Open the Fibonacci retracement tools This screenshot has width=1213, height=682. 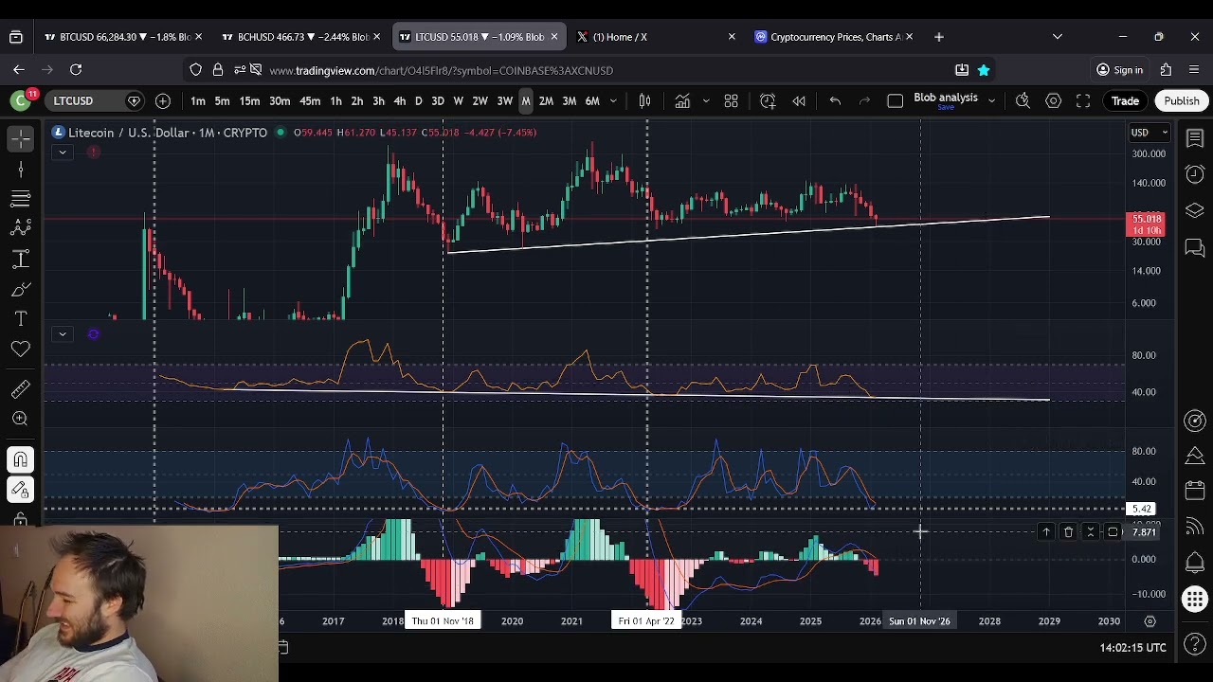(20, 199)
